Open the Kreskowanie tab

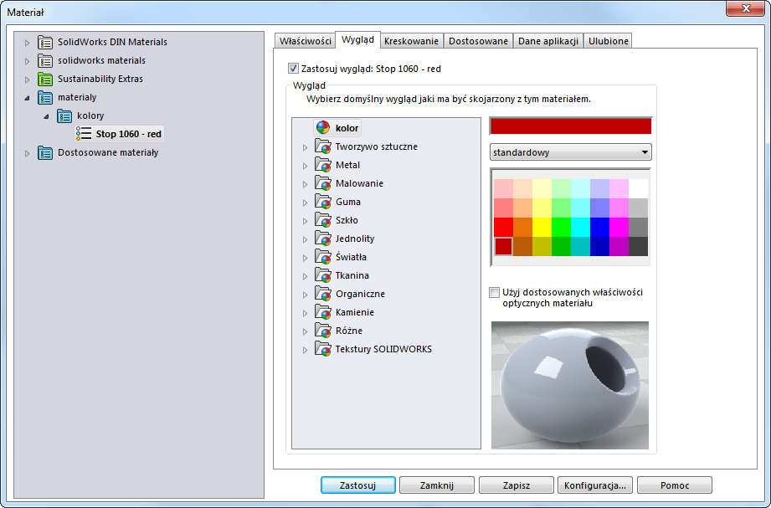coord(411,41)
